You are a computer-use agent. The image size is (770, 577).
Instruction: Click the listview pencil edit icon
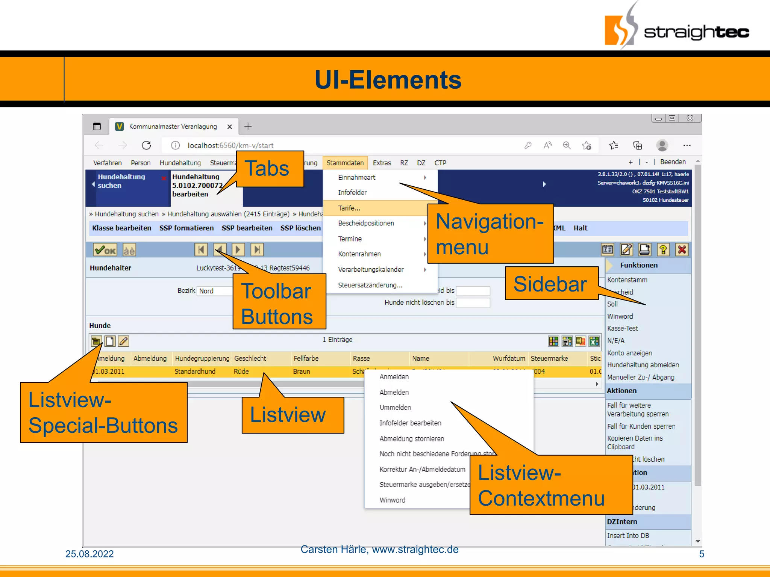pos(123,341)
